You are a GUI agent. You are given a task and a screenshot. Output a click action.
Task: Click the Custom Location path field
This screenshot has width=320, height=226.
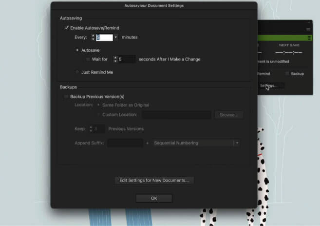[x=176, y=115]
